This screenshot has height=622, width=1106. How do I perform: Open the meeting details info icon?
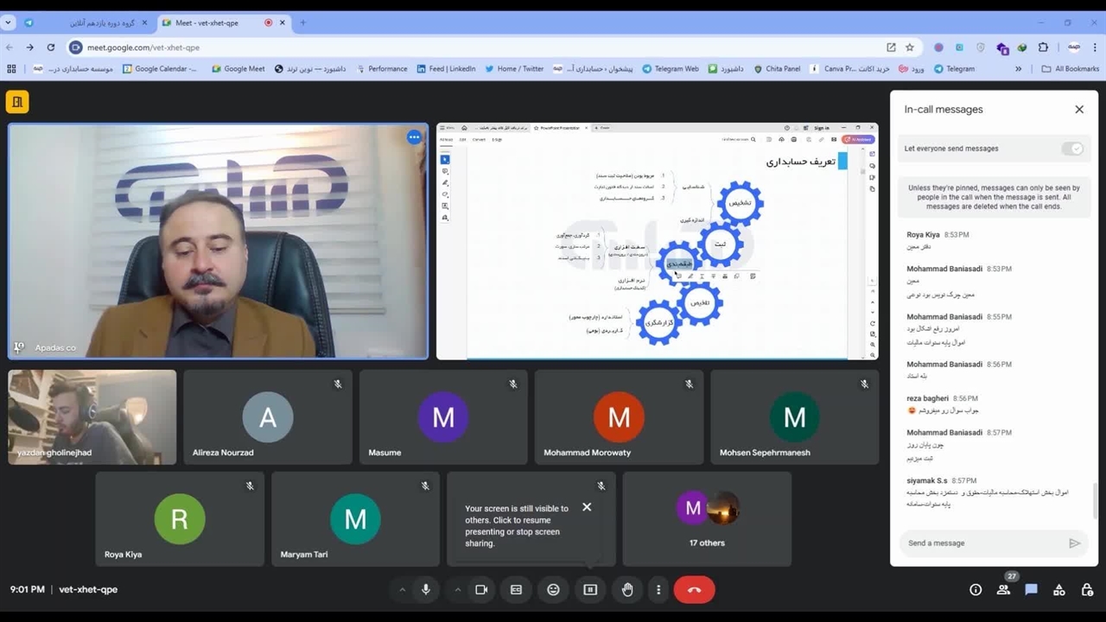[976, 590]
